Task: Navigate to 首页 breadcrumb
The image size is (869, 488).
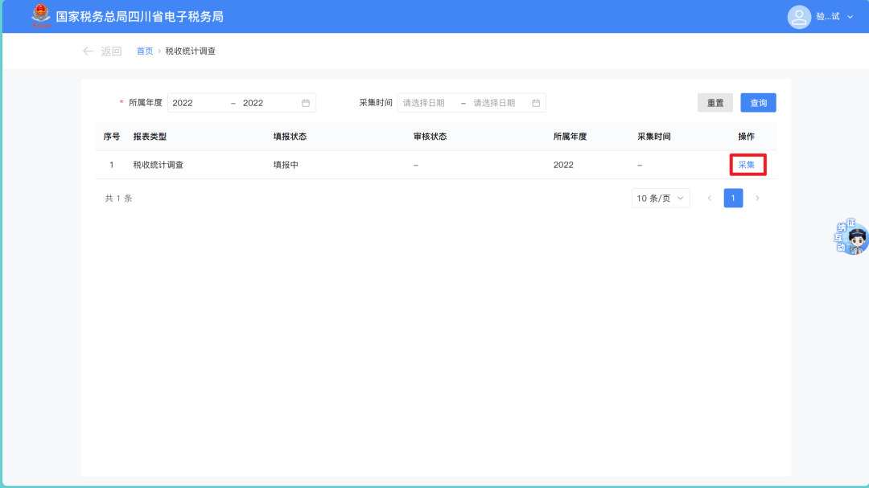Action: 145,51
